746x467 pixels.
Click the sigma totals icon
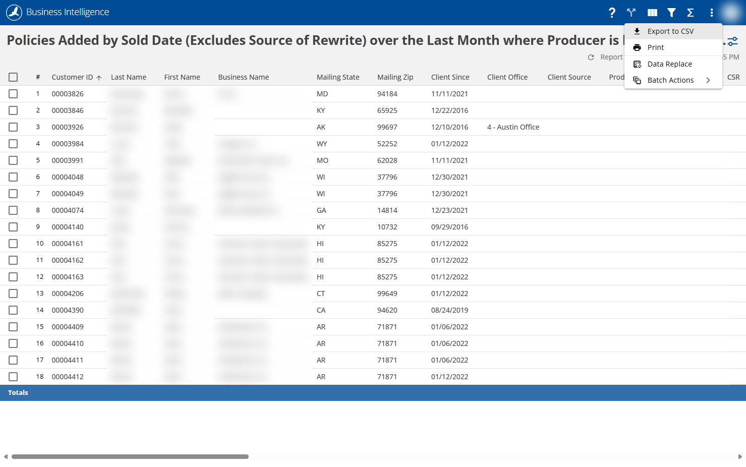(691, 13)
